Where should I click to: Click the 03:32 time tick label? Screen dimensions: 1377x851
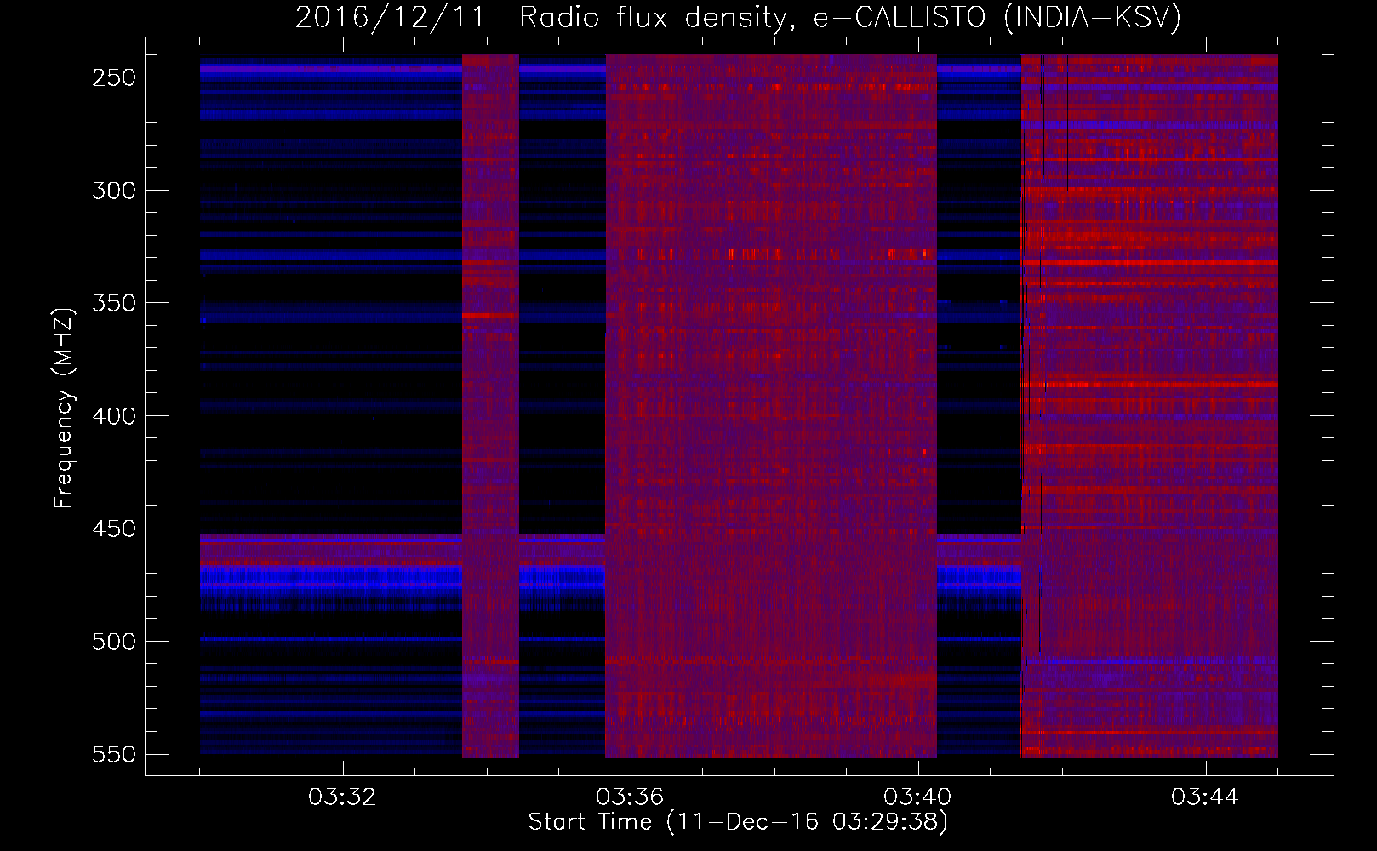(x=342, y=797)
